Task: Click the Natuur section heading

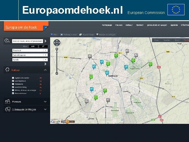Action: coord(16,70)
